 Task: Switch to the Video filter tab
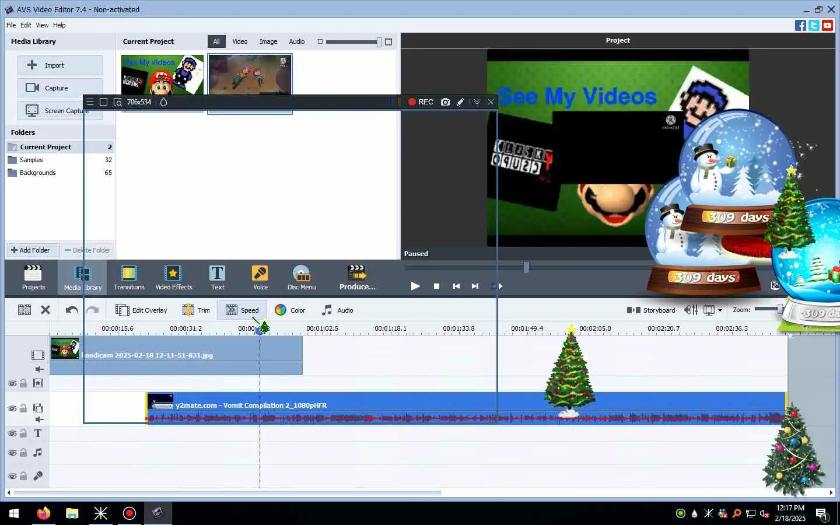240,41
